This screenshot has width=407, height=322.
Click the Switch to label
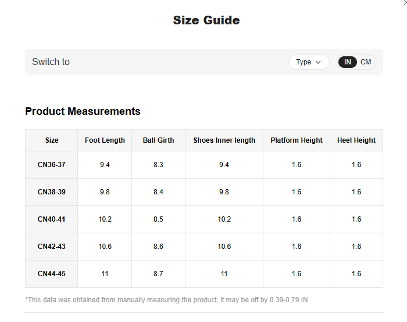coord(51,62)
